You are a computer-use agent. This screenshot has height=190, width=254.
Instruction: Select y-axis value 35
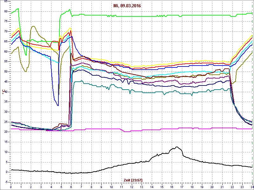pos(6,102)
